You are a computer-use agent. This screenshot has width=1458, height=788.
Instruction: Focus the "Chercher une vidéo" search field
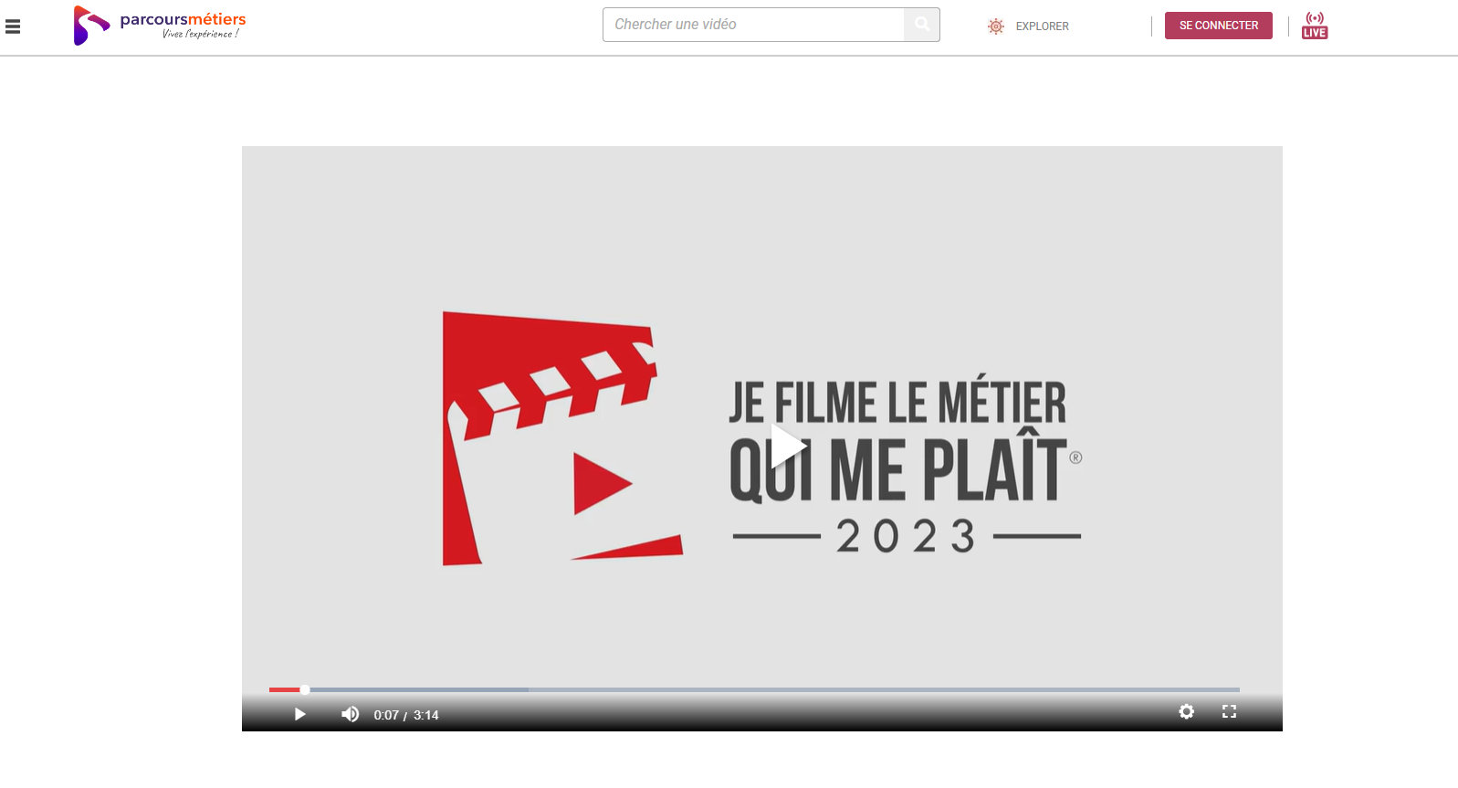753,25
